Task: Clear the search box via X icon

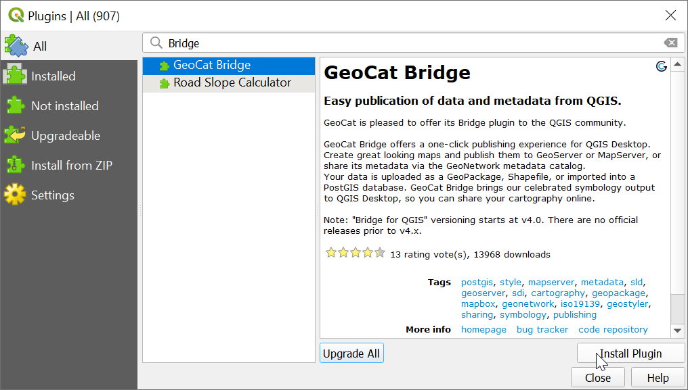Action: [670, 43]
